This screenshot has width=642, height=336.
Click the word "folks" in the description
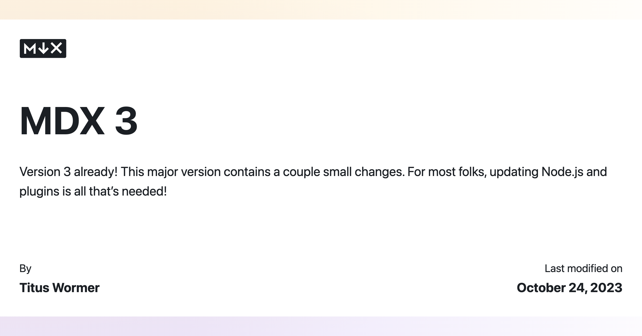pyautogui.click(x=472, y=172)
